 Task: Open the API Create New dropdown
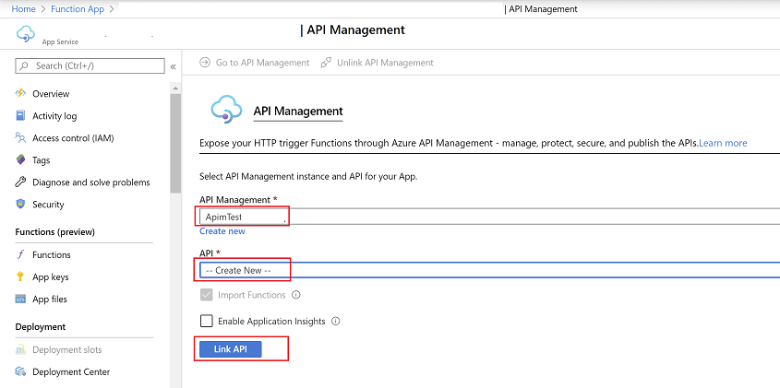[489, 270]
